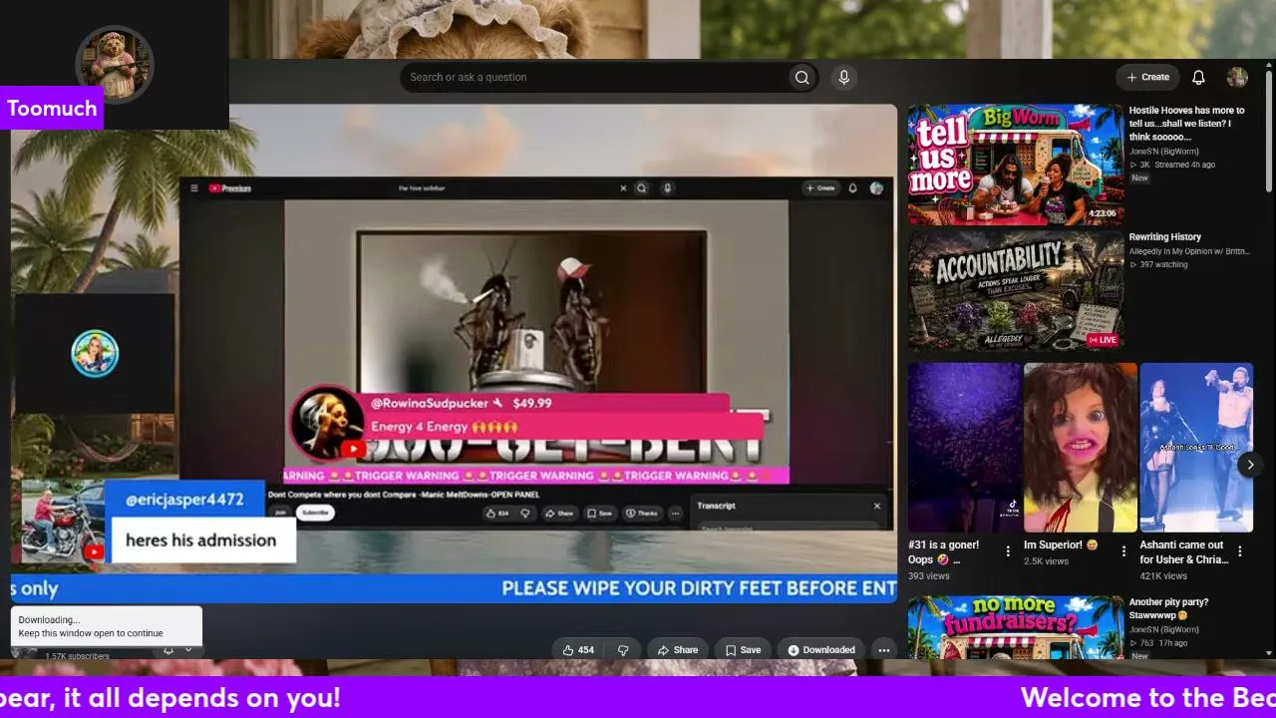1276x718 pixels.
Task: Click the '3K Streamed 4h ago' text
Action: (x=1172, y=165)
